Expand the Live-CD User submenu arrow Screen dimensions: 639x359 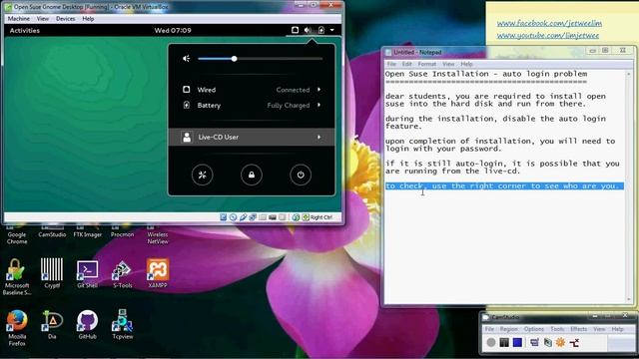click(319, 138)
